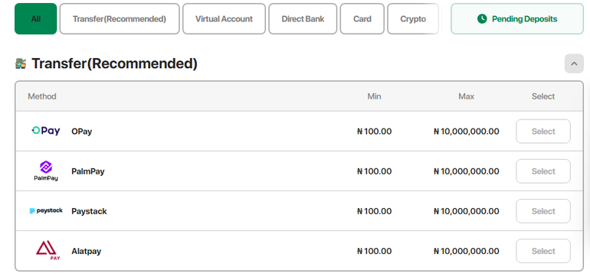Click the icon beside Transfer(Recommended) heading
This screenshot has width=590, height=280.
pos(21,63)
